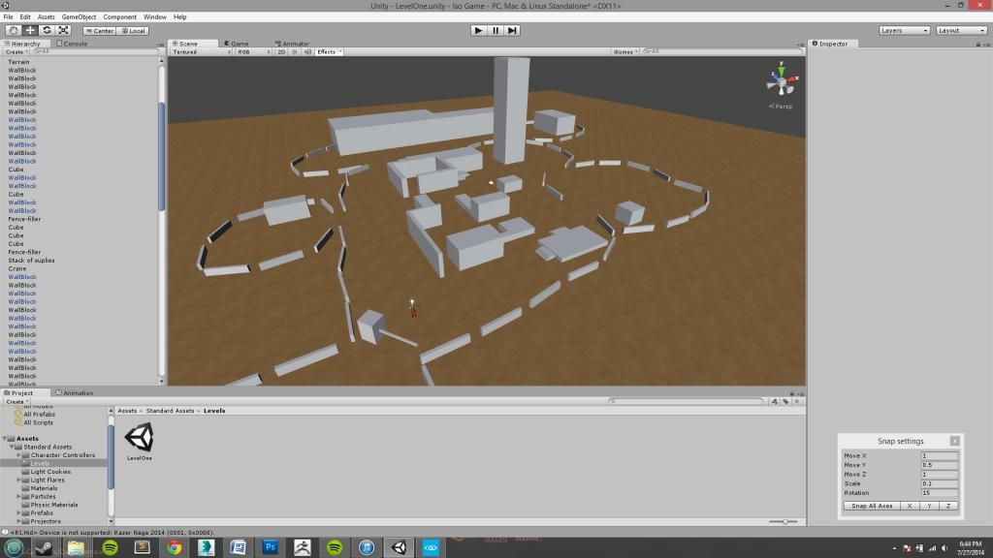Click the Snap All Axes button
Viewport: 993px width, 558px height.
[871, 506]
